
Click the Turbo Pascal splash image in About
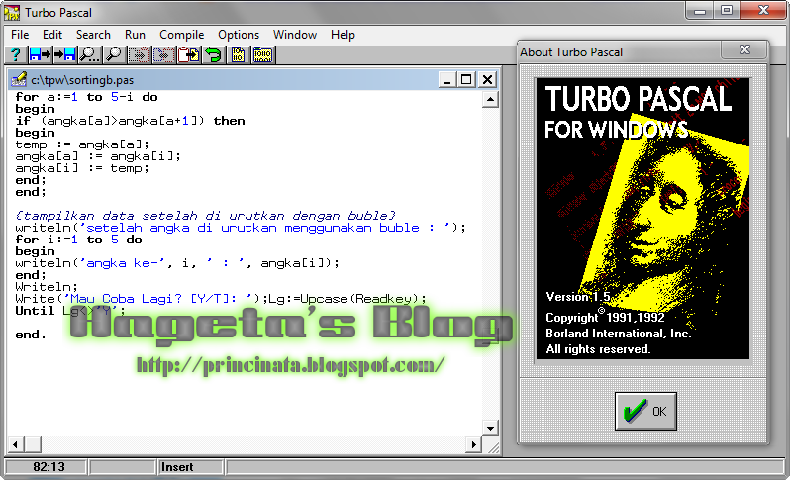(642, 218)
